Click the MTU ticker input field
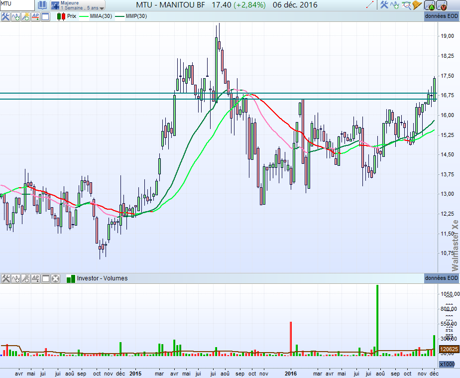460x378 pixels. coord(17,4)
